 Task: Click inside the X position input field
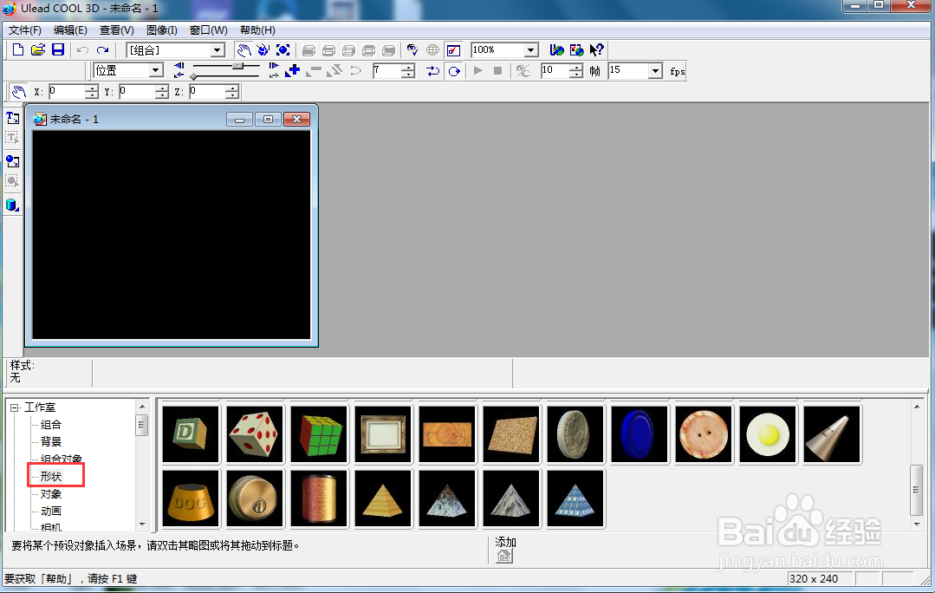[67, 91]
